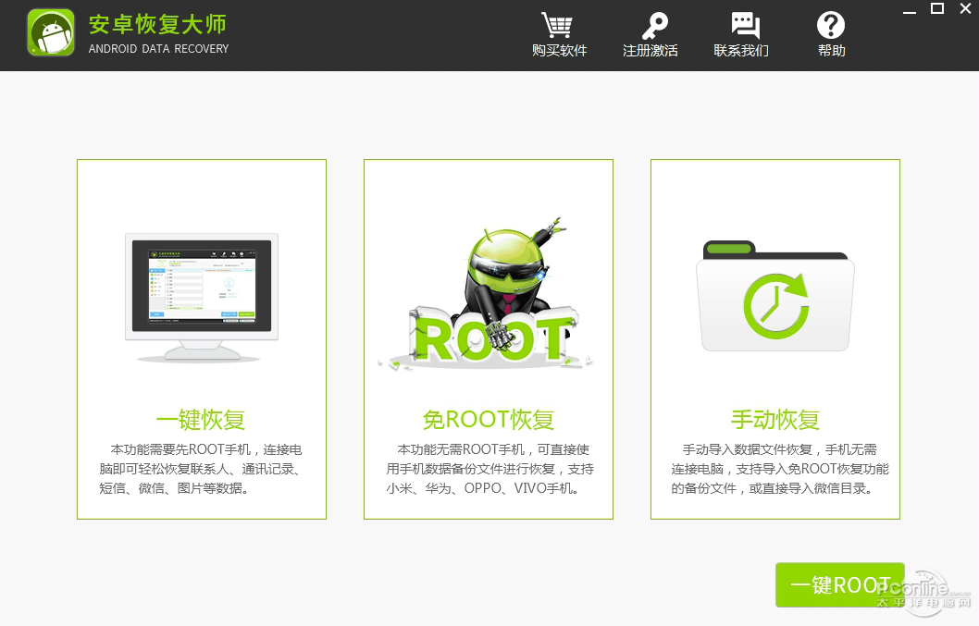Choose the 手动恢复 heading
Image resolution: width=979 pixels, height=626 pixels.
pos(775,420)
